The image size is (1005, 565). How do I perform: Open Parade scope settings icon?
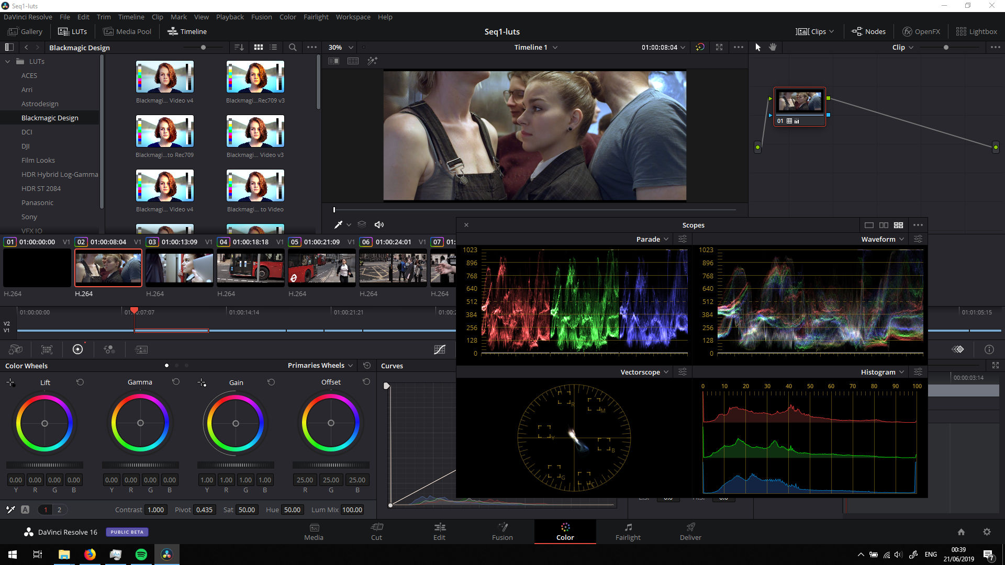coord(683,239)
